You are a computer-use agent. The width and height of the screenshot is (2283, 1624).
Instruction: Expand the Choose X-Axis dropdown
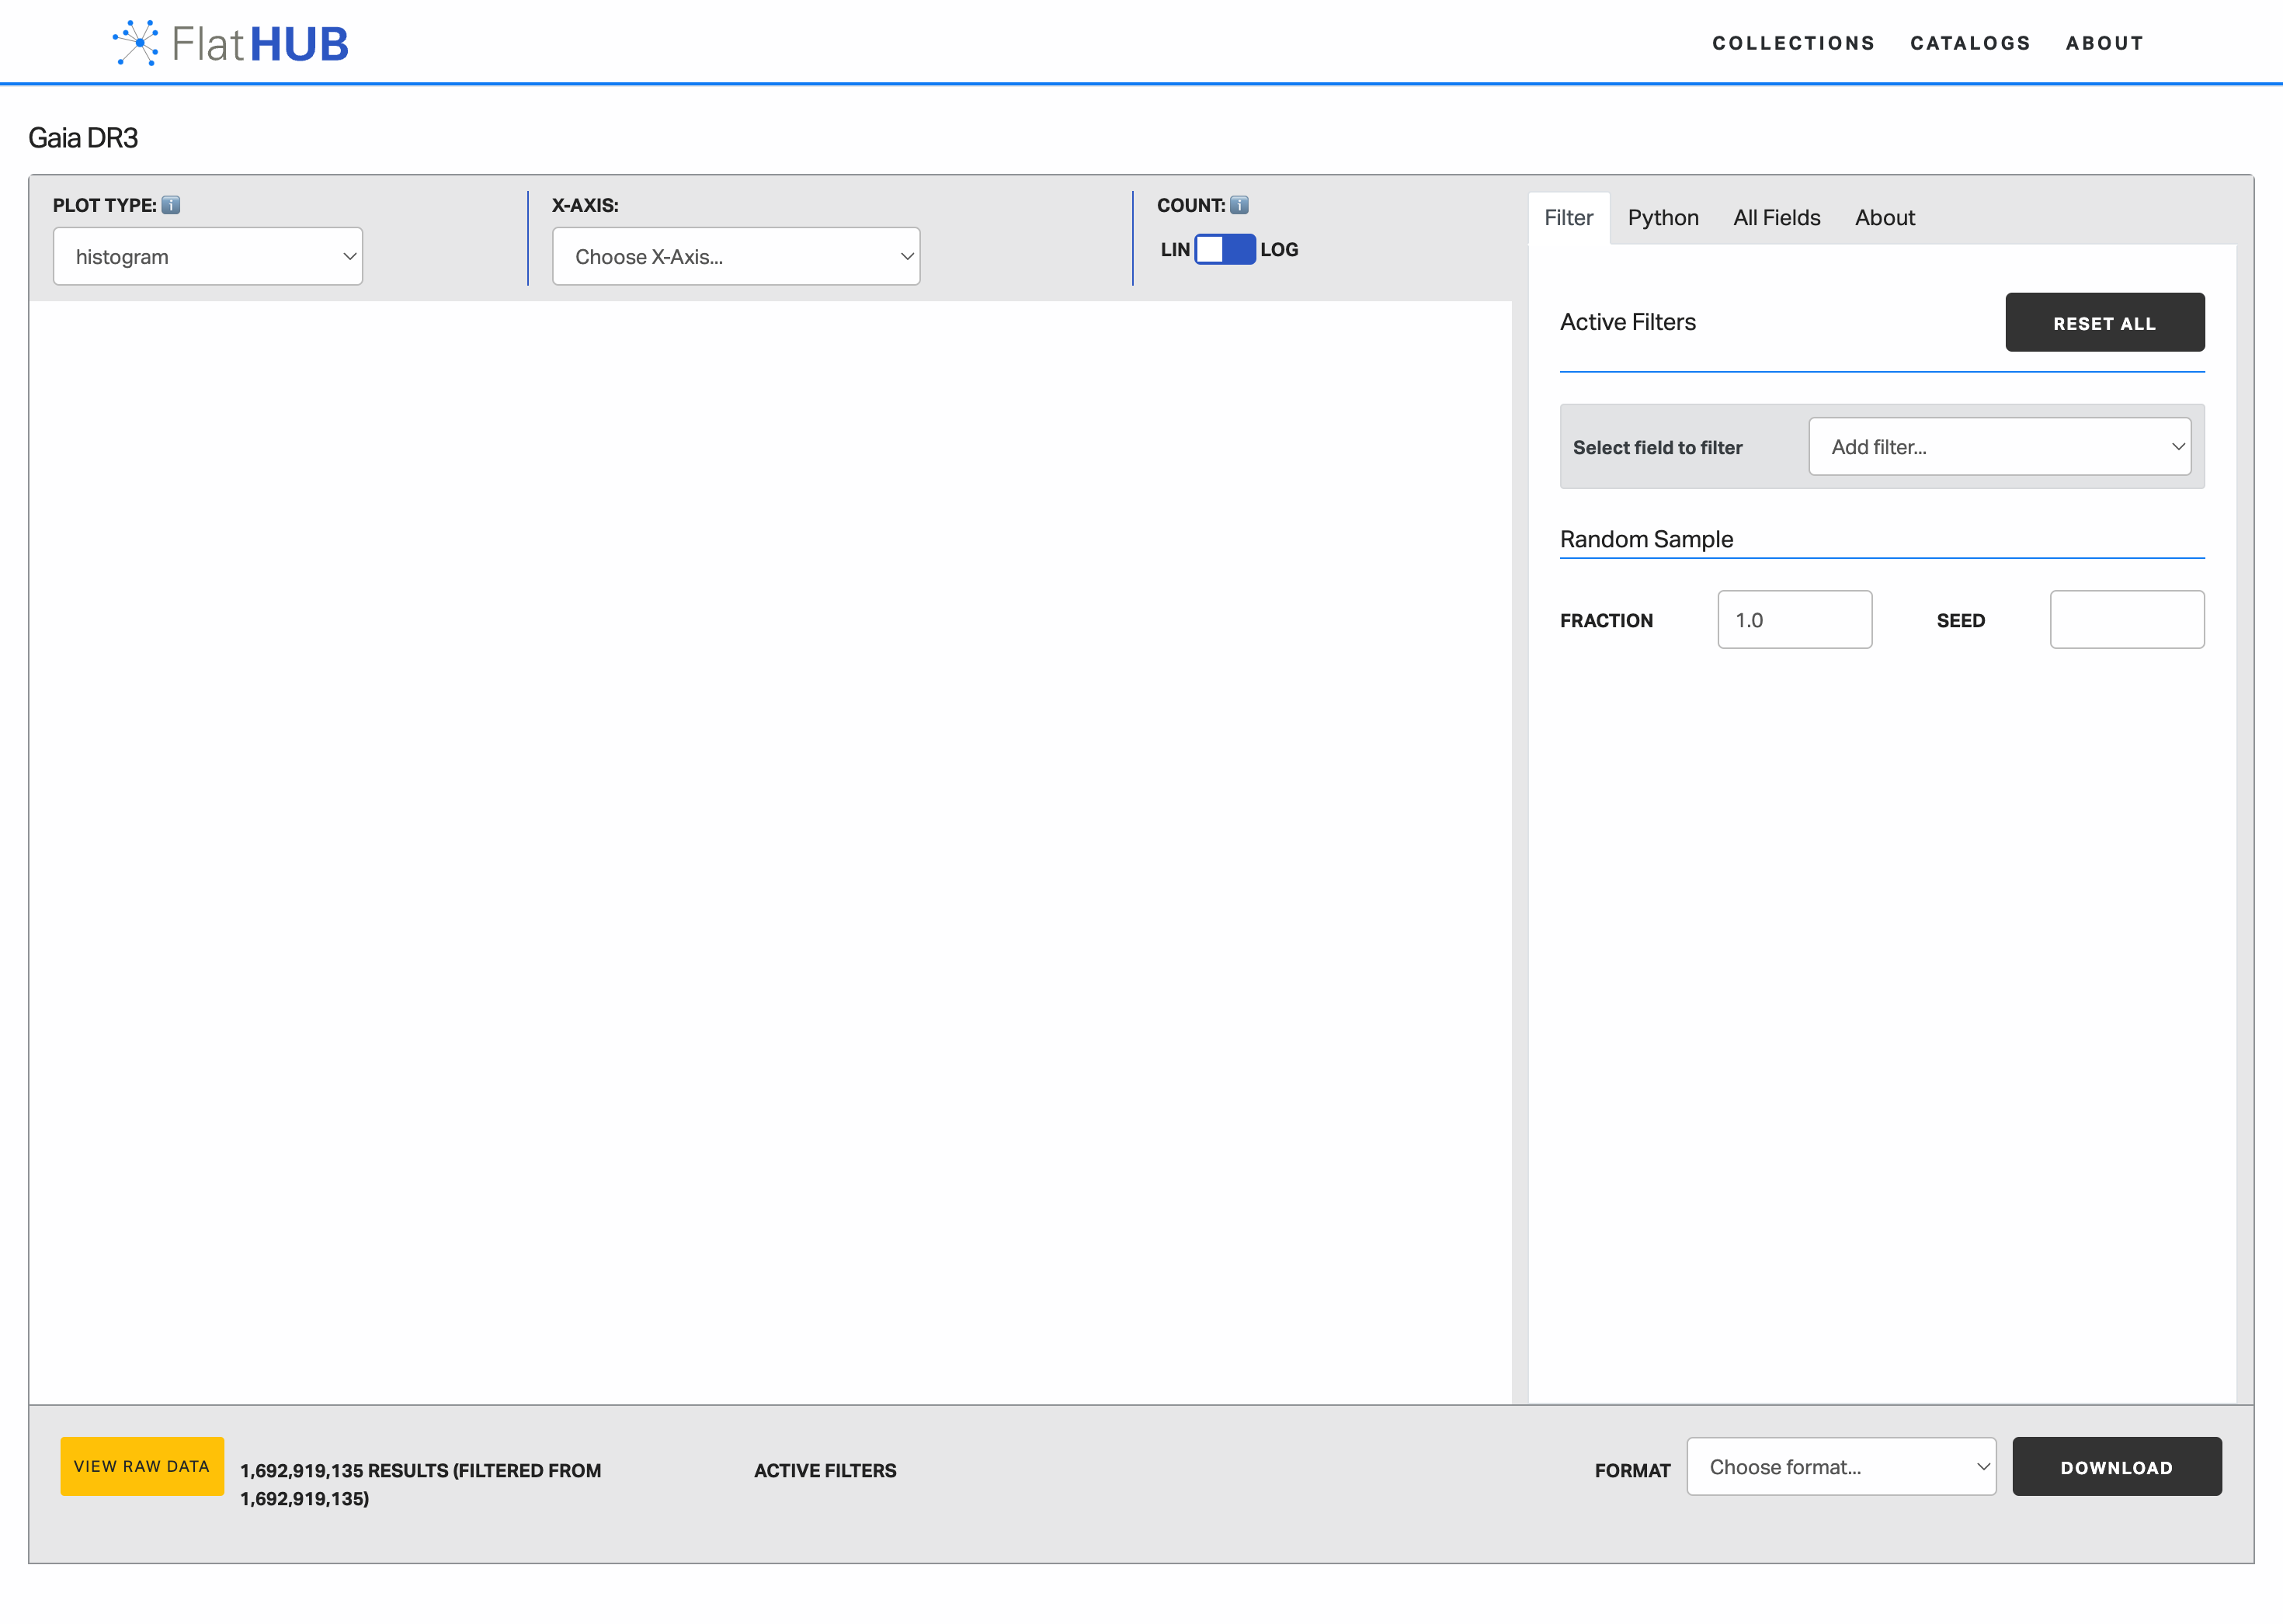[x=736, y=256]
